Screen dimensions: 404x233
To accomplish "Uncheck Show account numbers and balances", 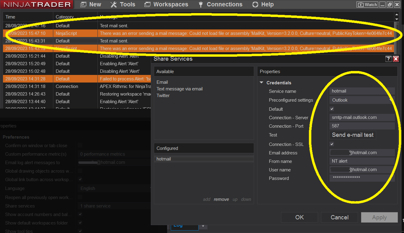I will pyautogui.click(x=80, y=214).
